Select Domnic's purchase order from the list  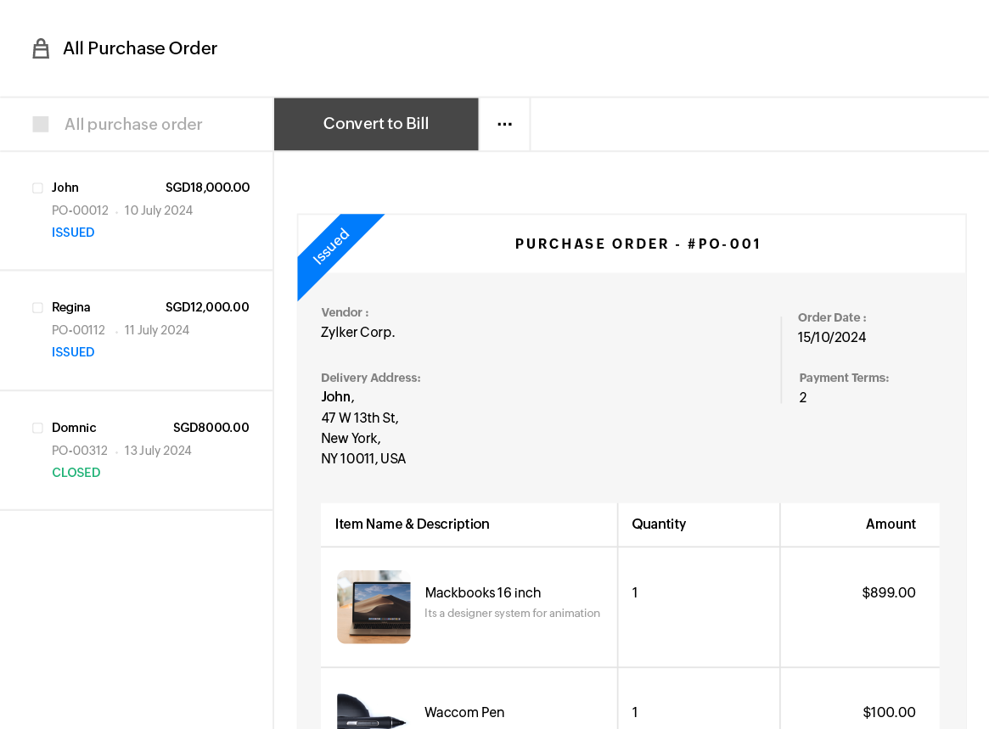pyautogui.click(x=136, y=450)
